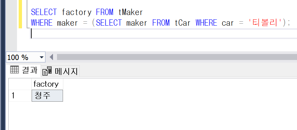Select row number 1 header
297x130 pixels.
tap(20, 96)
